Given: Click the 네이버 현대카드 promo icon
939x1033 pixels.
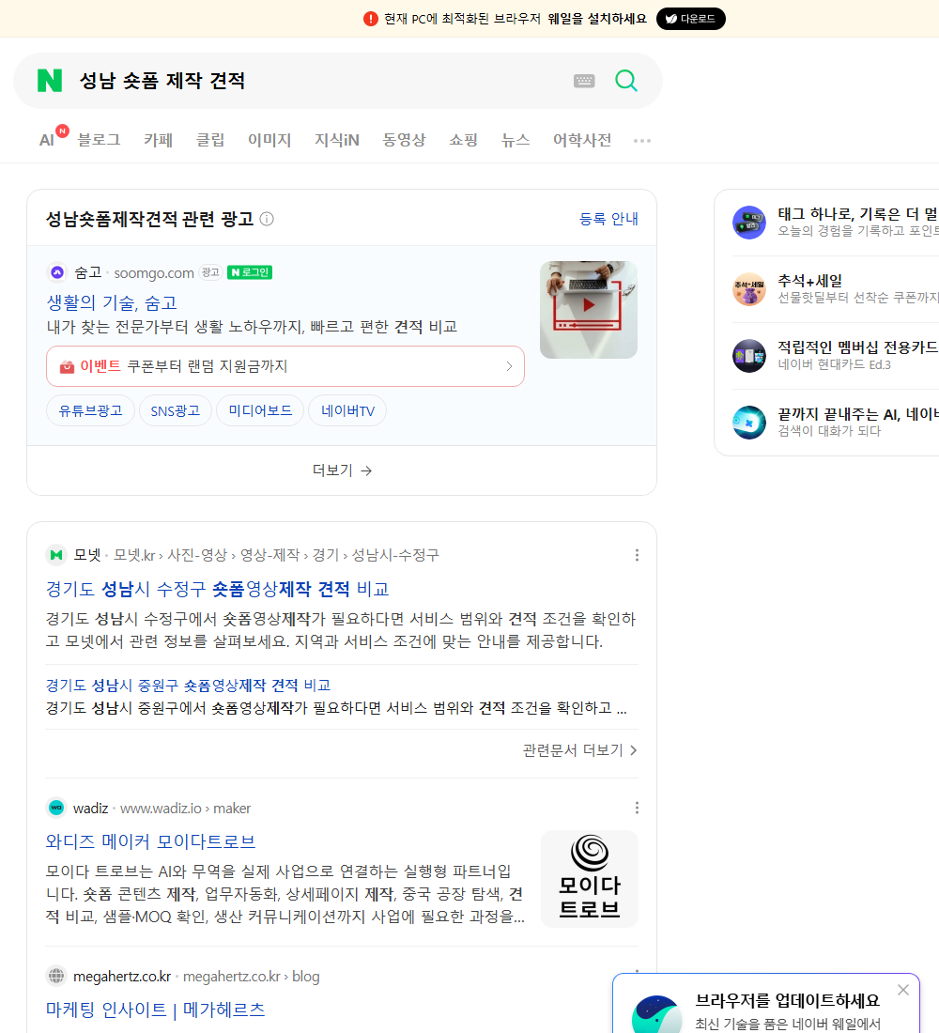Looking at the screenshot, I should click(x=749, y=356).
